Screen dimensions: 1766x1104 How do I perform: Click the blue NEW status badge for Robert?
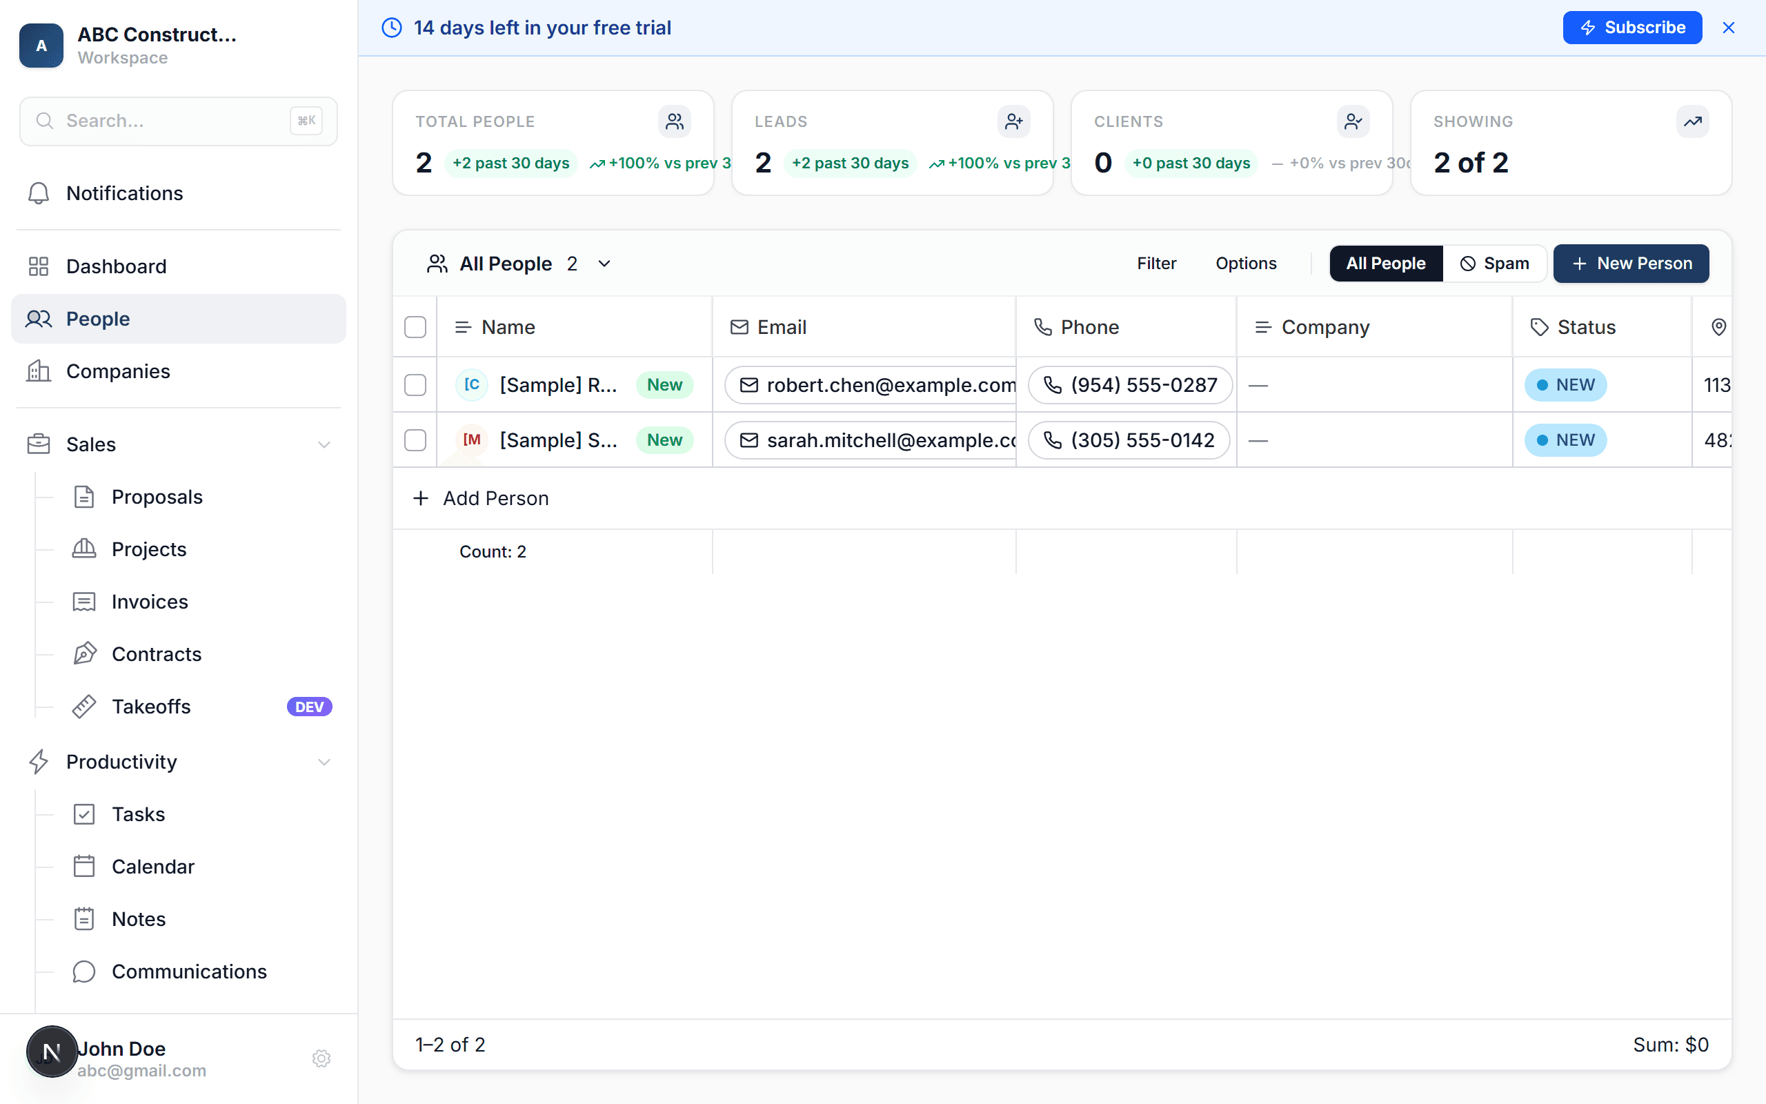coord(1565,385)
